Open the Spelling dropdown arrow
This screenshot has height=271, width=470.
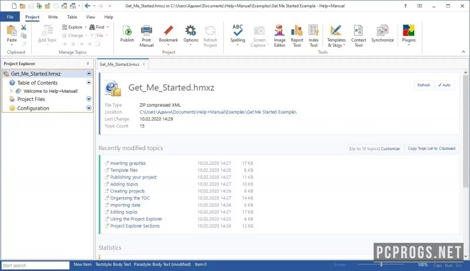tap(238, 45)
